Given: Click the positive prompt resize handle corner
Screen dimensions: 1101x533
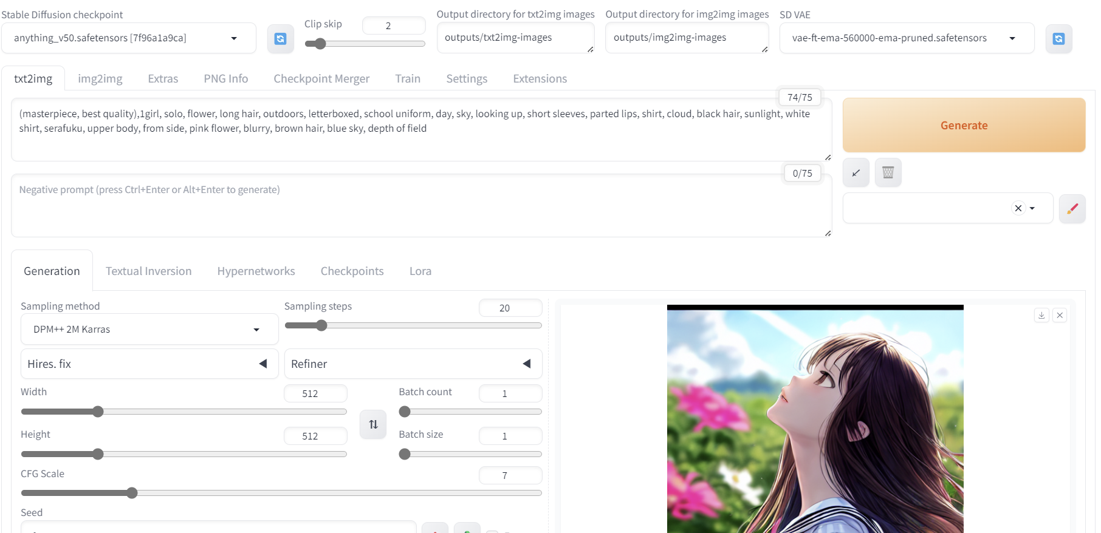Looking at the screenshot, I should [828, 157].
